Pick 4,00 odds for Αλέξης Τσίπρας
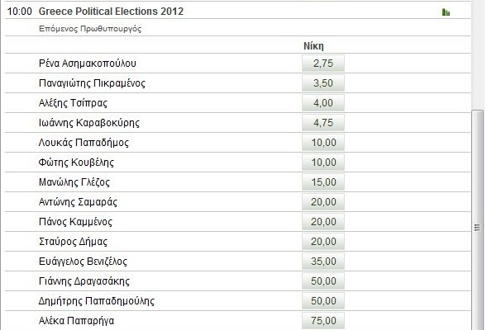This screenshot has width=487, height=330. (x=323, y=103)
